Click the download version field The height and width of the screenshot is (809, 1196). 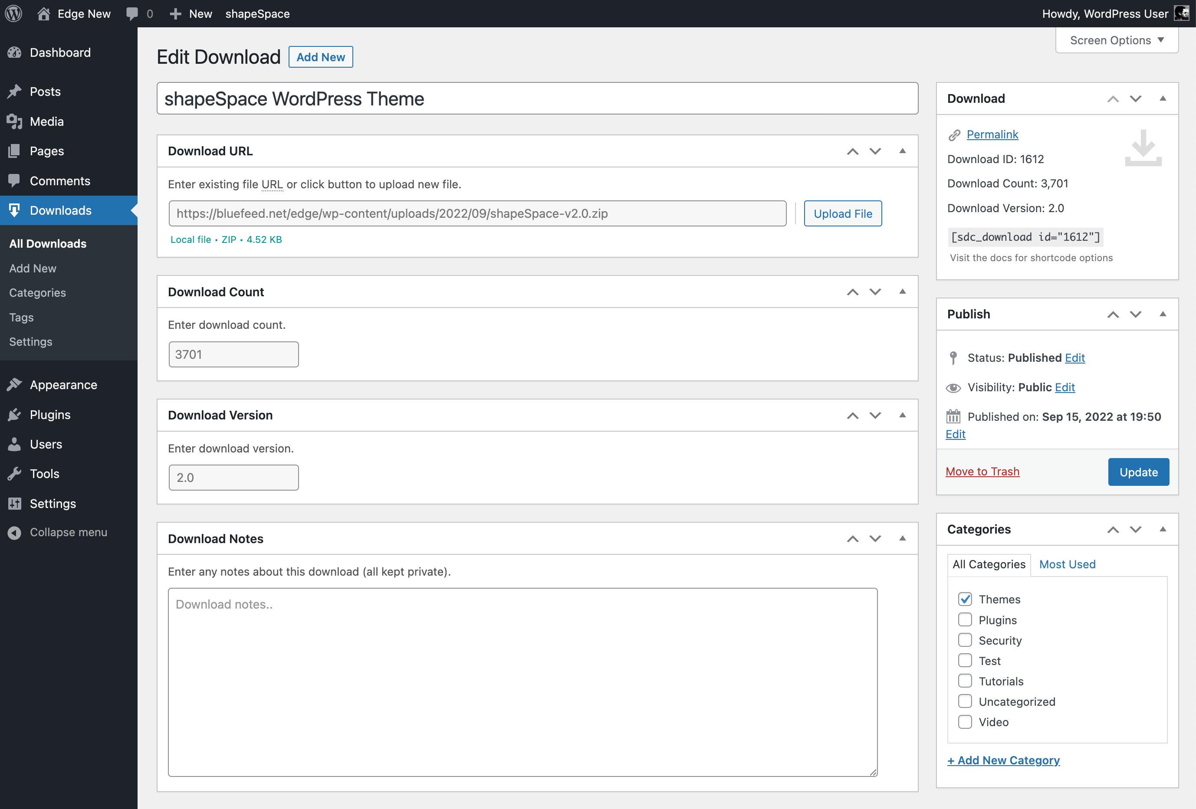(233, 478)
